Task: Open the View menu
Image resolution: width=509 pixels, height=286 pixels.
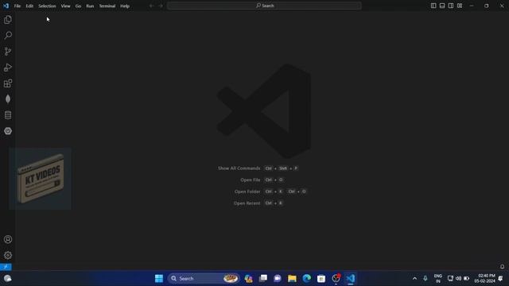Action: coord(65,6)
